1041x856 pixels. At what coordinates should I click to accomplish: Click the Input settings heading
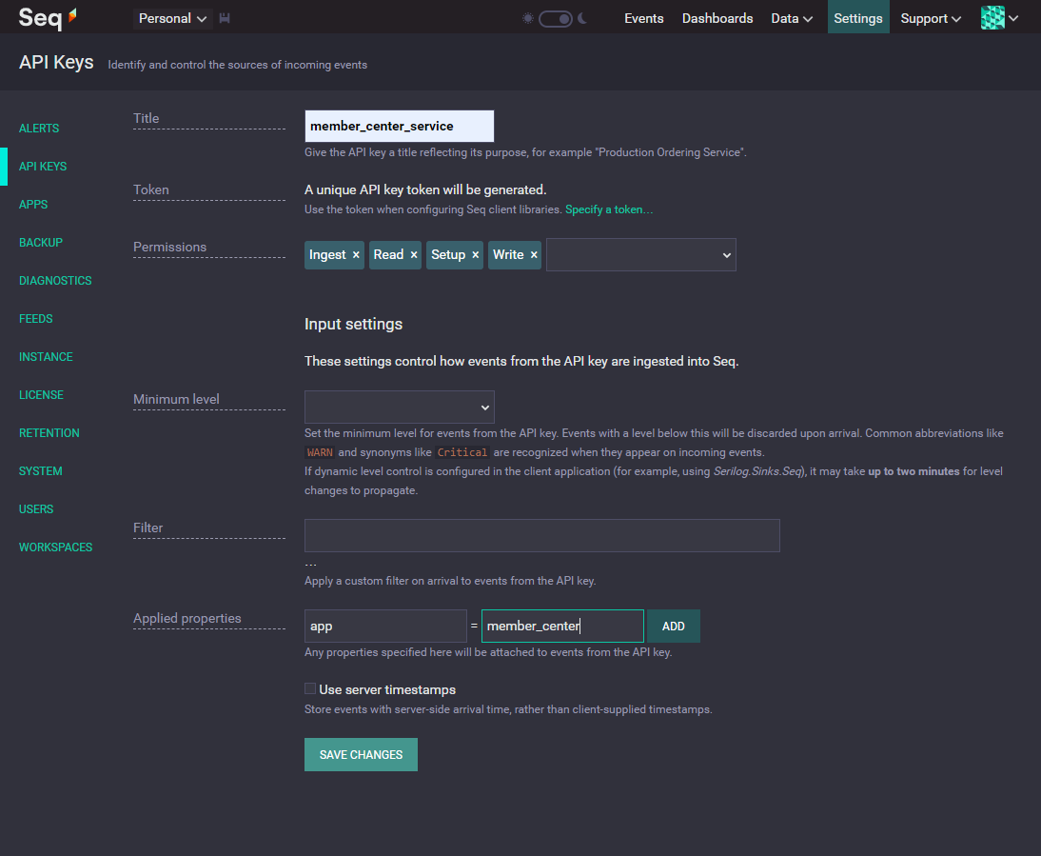[353, 324]
